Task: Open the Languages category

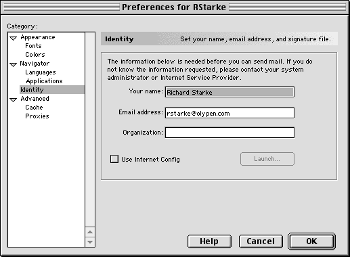Action: click(x=41, y=72)
